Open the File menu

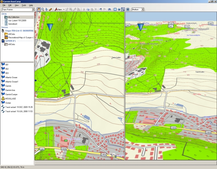(4, 5)
